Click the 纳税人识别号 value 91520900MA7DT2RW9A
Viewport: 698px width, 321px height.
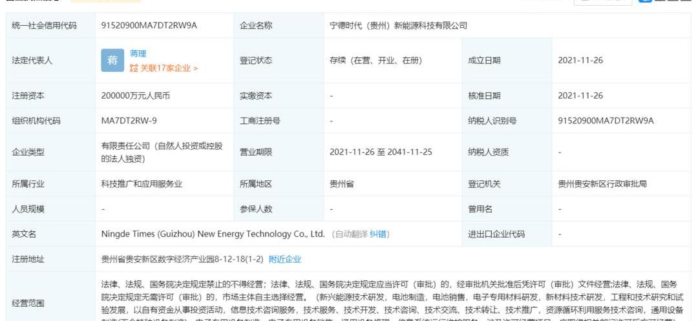coord(606,121)
